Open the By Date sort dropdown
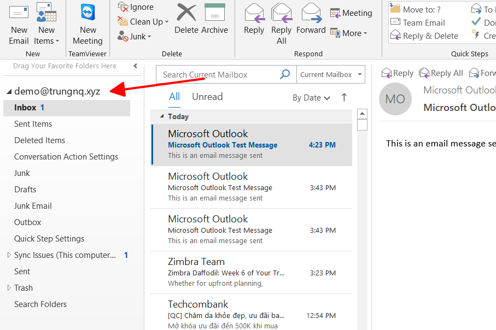Screen dimensions: 496x330 pos(311,98)
